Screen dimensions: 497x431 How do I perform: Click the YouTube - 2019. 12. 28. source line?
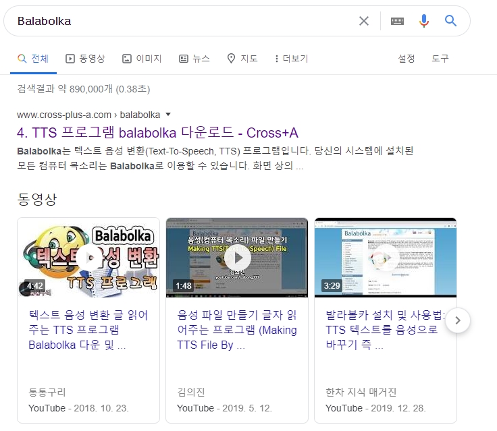[x=375, y=408]
